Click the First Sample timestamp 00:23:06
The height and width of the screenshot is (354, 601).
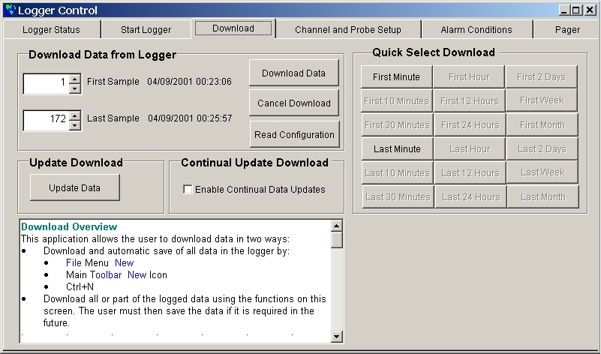pyautogui.click(x=214, y=82)
